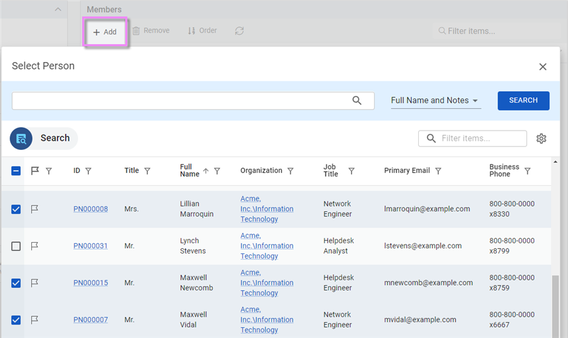Click the person search text box
Image resolution: width=568 pixels, height=338 pixels.
point(193,101)
